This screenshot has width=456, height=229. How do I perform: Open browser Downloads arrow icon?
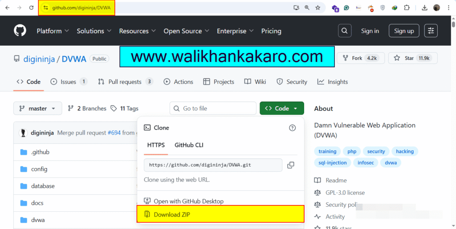[424, 8]
